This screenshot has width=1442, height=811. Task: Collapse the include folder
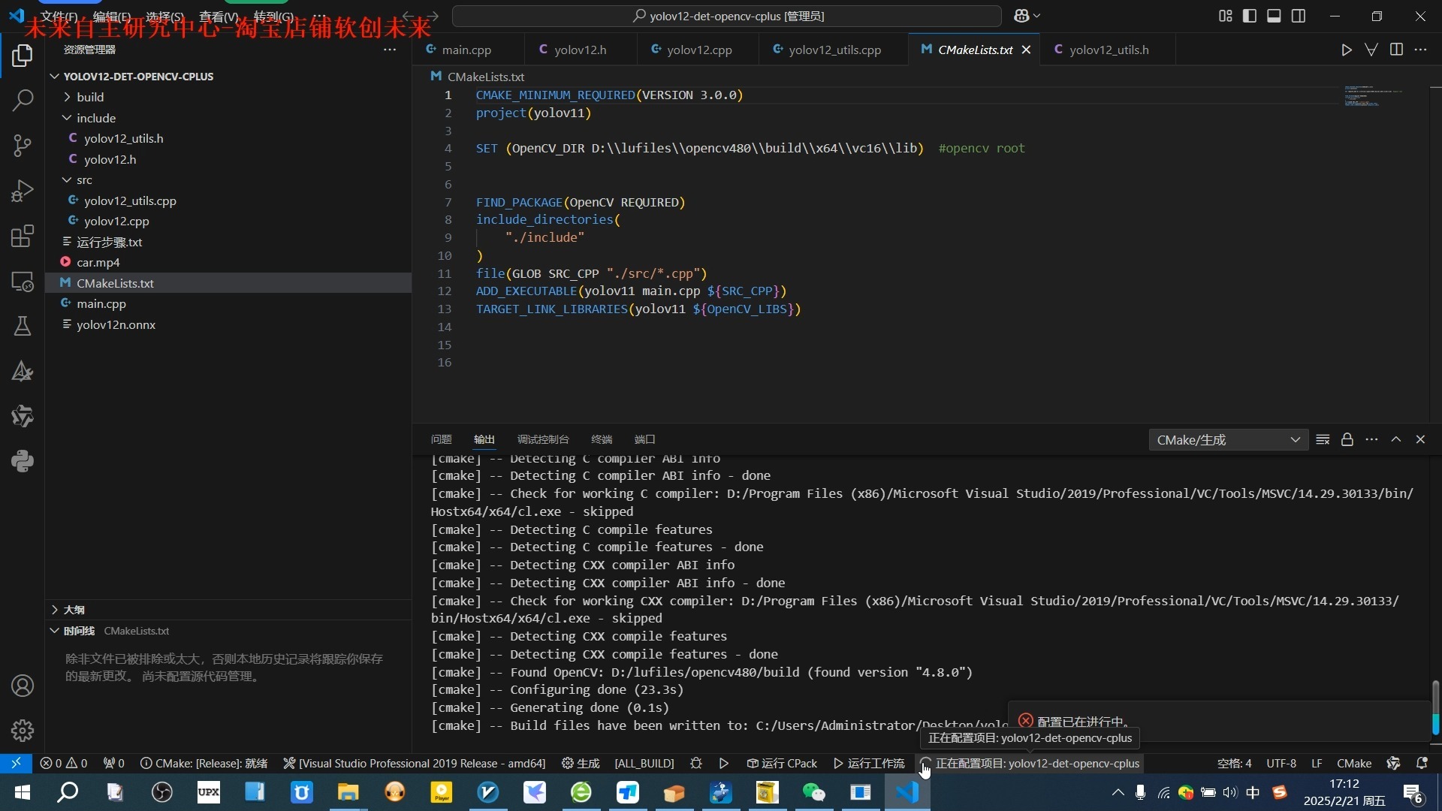pyautogui.click(x=96, y=118)
